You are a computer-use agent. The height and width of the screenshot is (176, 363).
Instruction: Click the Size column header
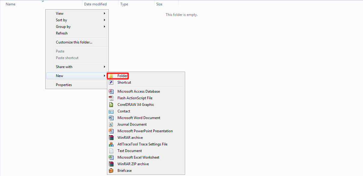point(159,4)
